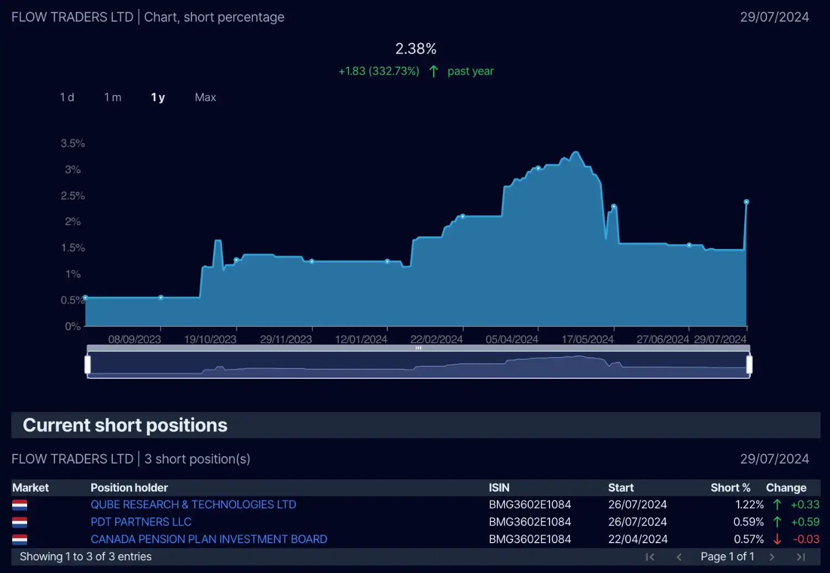830x573 pixels.
Task: Click the 2.5% y-axis label
Action: point(73,196)
